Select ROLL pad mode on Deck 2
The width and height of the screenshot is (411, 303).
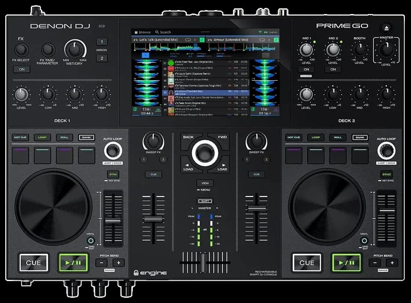click(338, 137)
